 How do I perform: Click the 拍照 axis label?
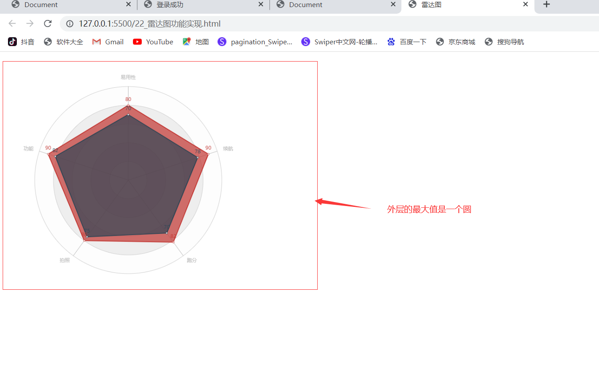coord(65,260)
